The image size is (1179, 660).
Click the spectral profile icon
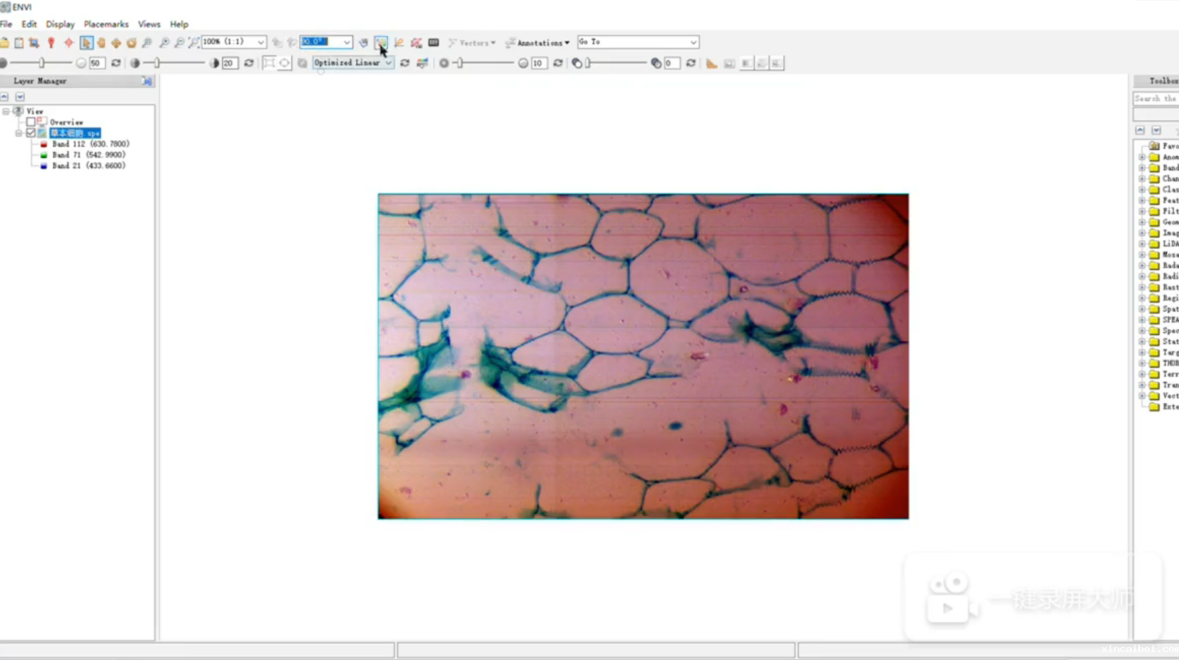399,43
